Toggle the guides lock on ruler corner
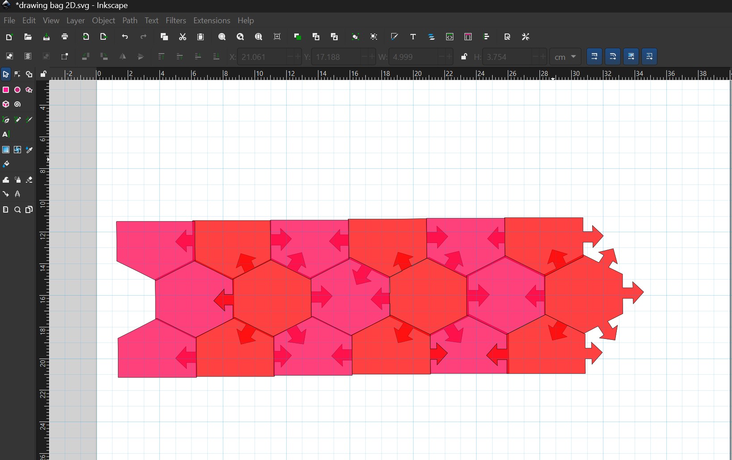This screenshot has width=732, height=460. click(x=43, y=74)
